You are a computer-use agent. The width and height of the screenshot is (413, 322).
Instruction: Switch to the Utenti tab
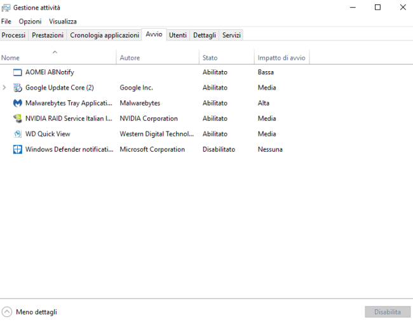(x=178, y=35)
